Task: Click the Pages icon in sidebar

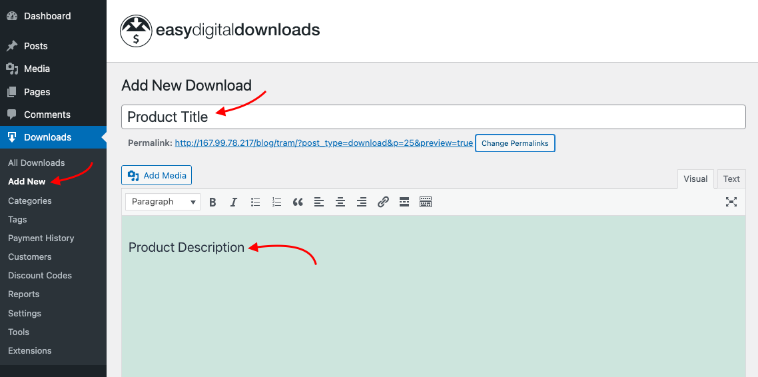Action: coord(12,92)
